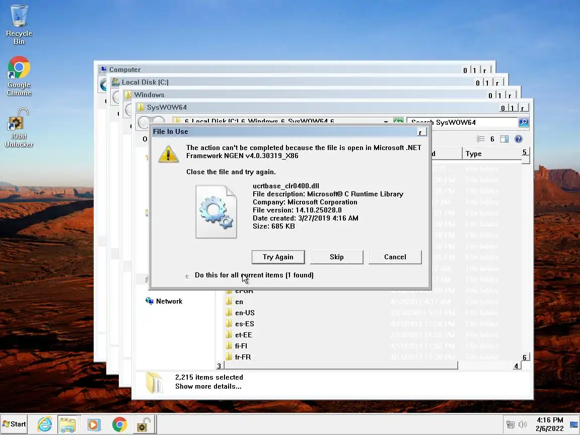Viewport: 580px width, 435px height.
Task: Click the Search SysWOW64 input field
Action: (x=462, y=122)
